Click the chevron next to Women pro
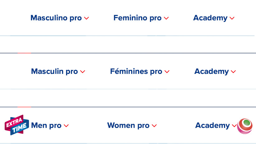The image size is (256, 144). 154,126
